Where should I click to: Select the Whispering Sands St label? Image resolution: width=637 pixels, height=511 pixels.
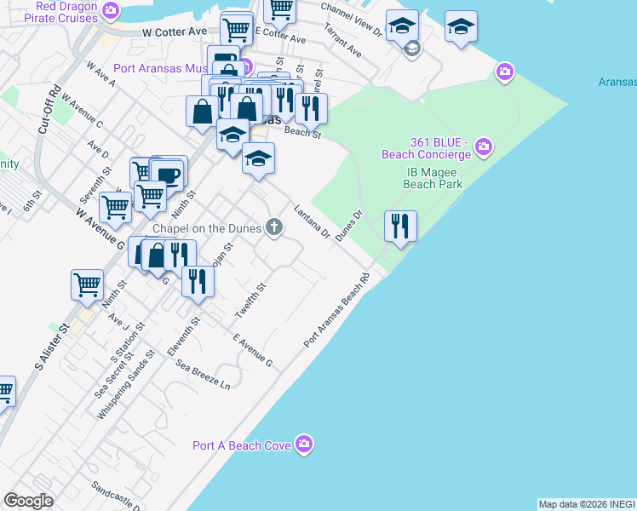click(x=126, y=384)
